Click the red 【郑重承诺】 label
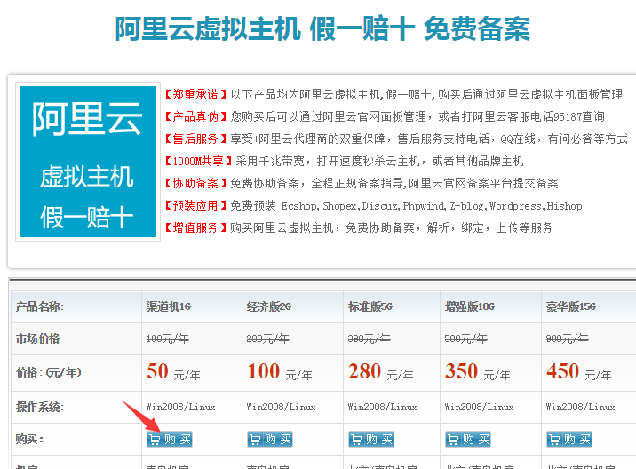 195,94
